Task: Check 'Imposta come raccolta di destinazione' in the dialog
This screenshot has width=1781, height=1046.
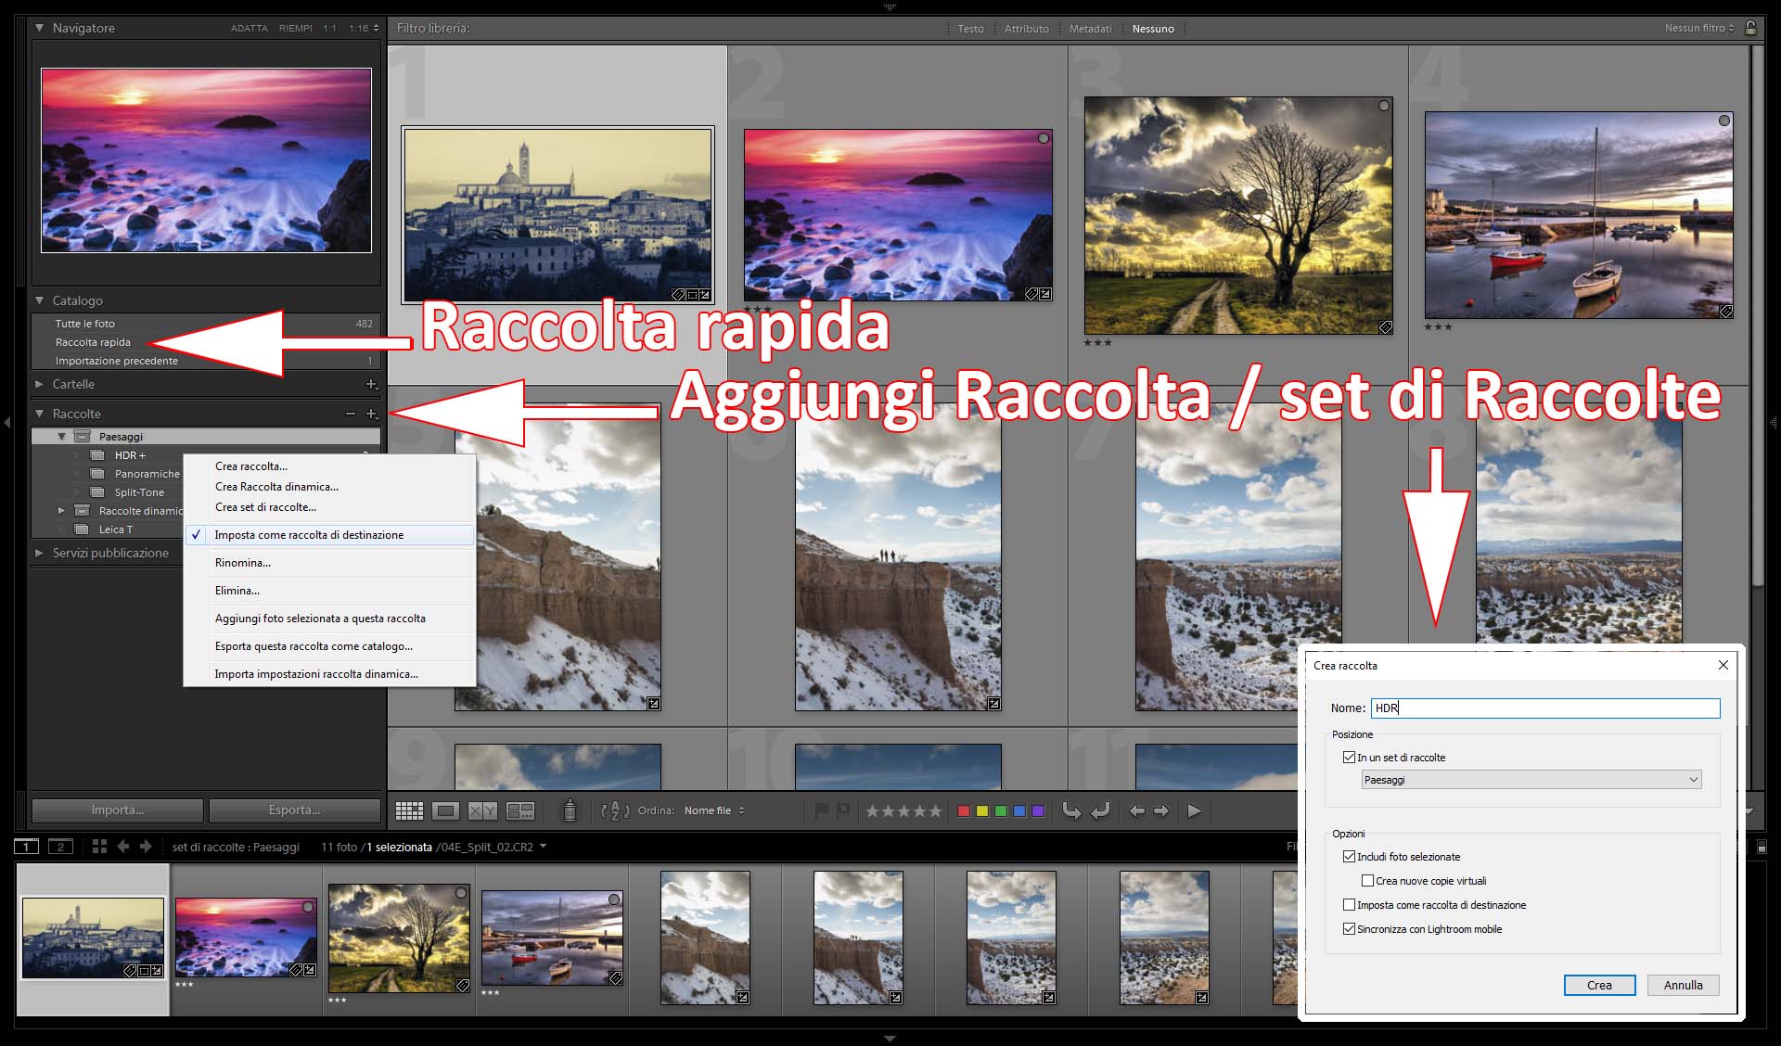Action: point(1349,905)
